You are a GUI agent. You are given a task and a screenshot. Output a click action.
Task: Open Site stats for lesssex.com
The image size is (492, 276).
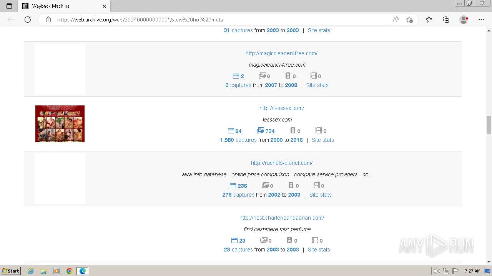[323, 140]
